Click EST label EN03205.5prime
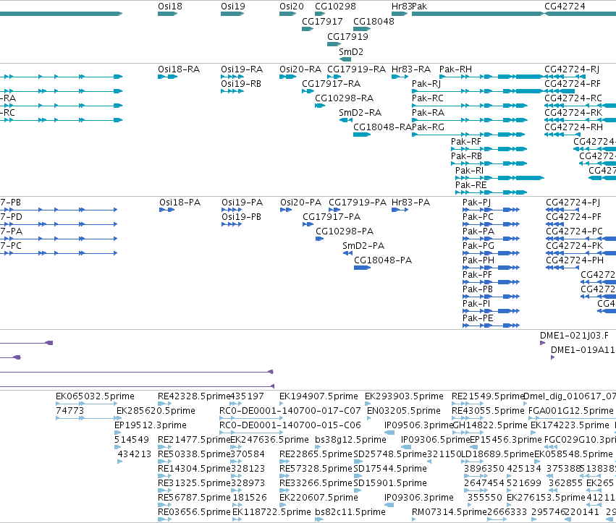 click(404, 411)
